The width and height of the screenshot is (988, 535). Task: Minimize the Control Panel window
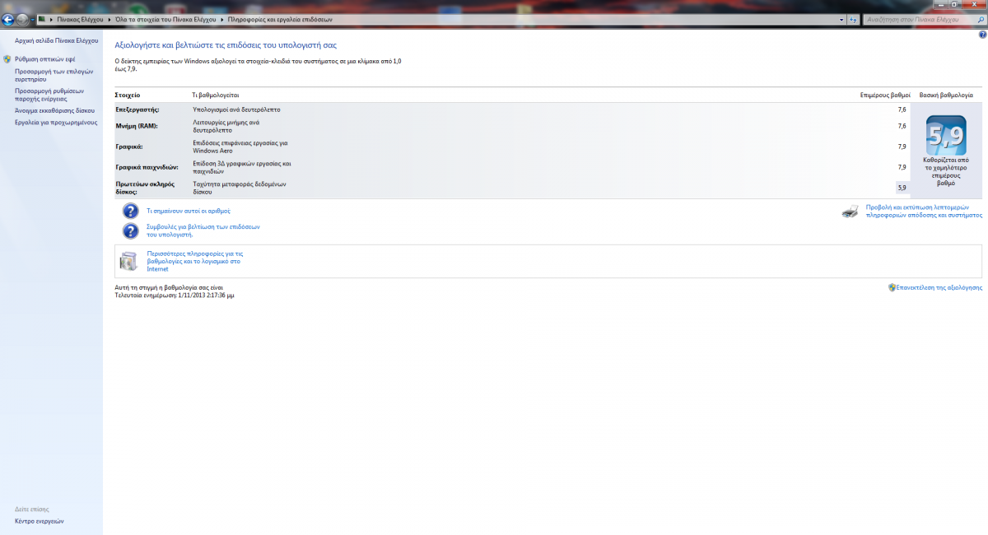click(943, 4)
